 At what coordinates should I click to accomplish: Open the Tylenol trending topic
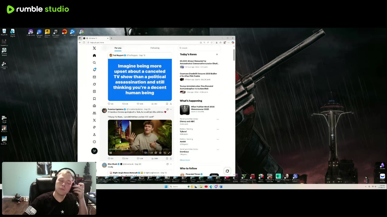pos(183,131)
